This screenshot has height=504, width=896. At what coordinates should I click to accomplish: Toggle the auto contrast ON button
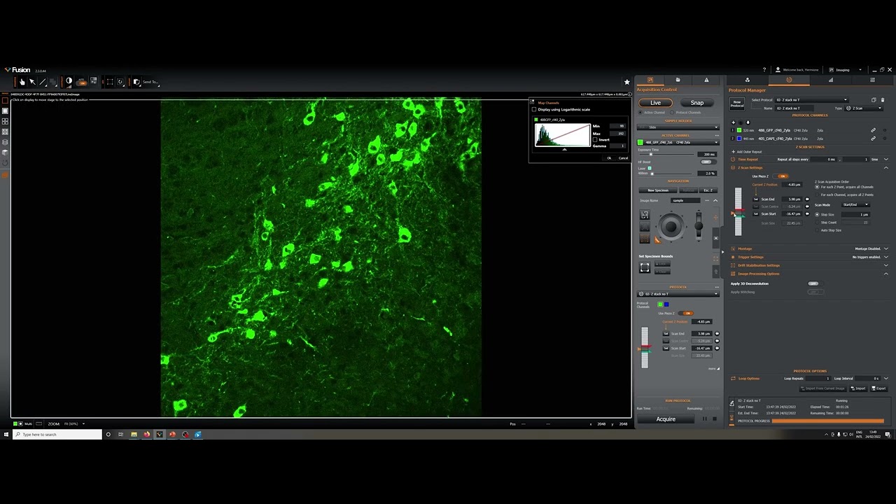click(x=82, y=83)
